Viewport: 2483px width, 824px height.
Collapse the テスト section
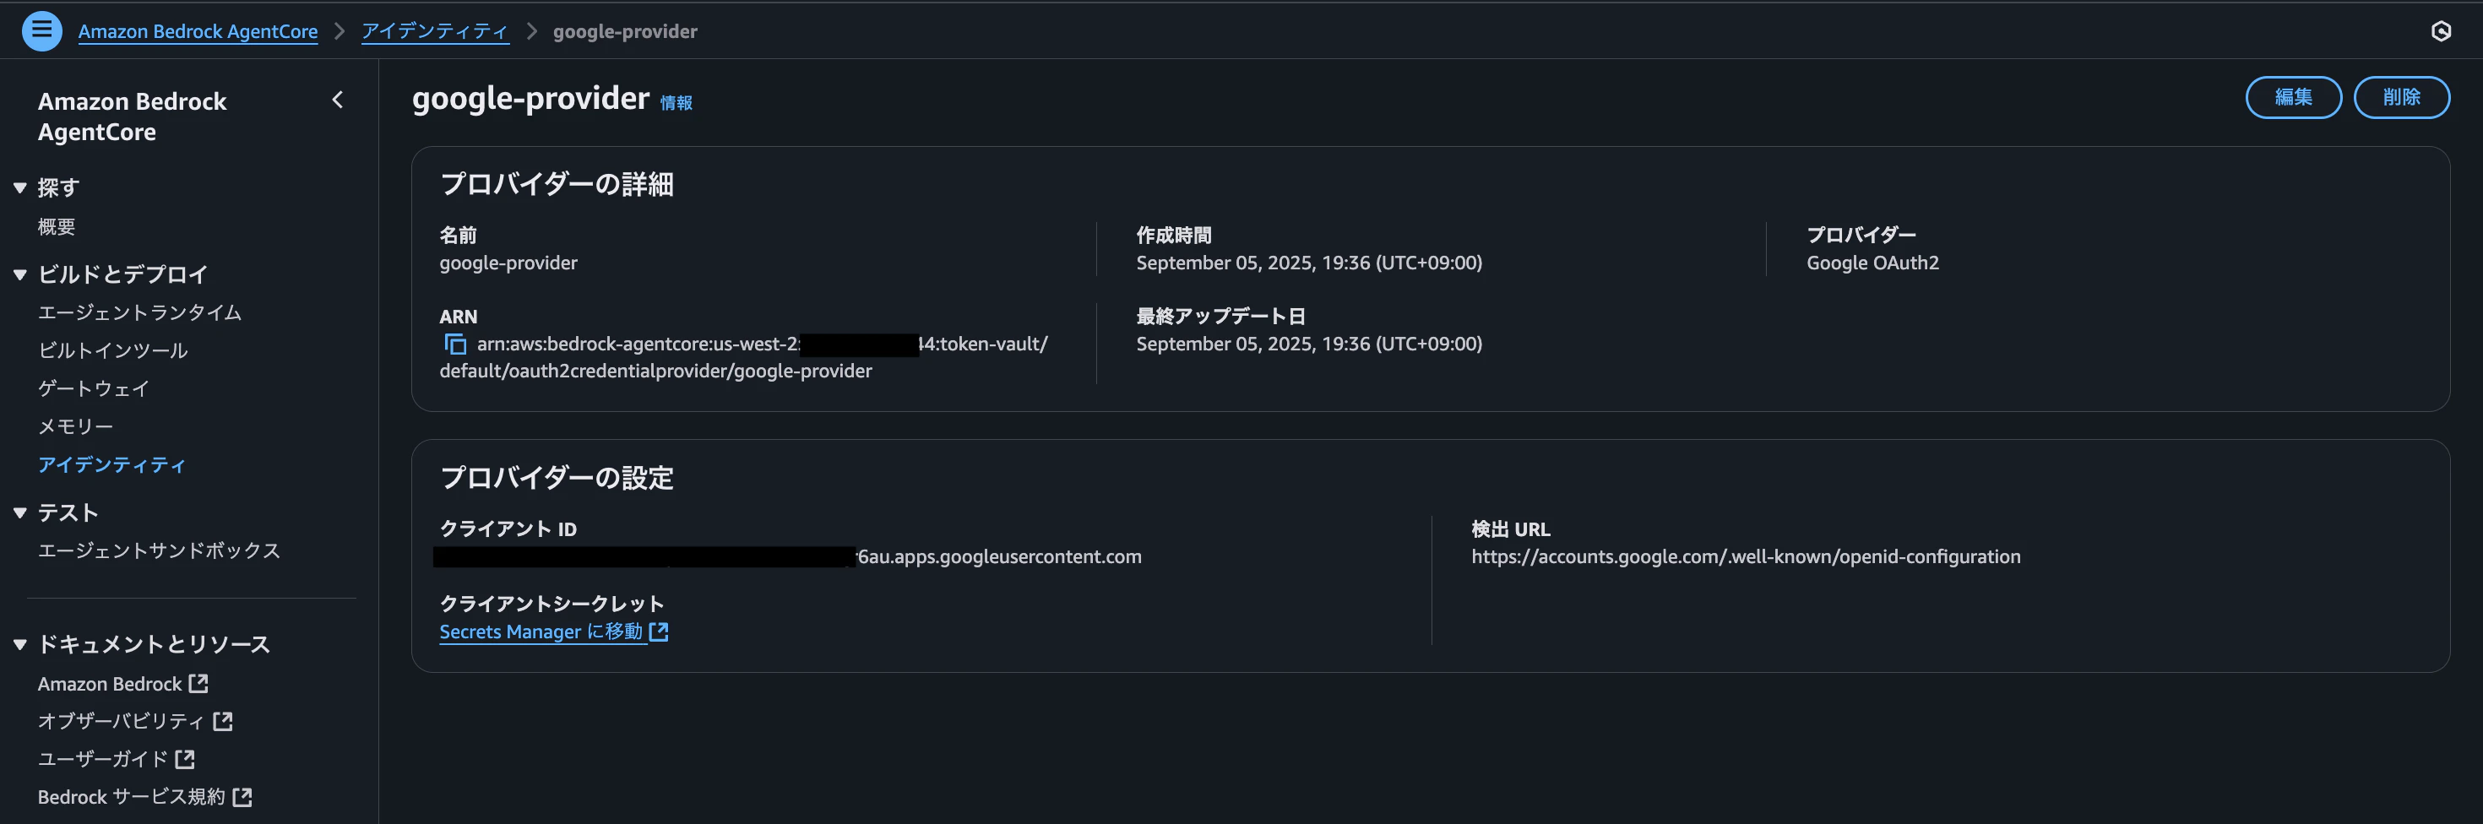[19, 512]
